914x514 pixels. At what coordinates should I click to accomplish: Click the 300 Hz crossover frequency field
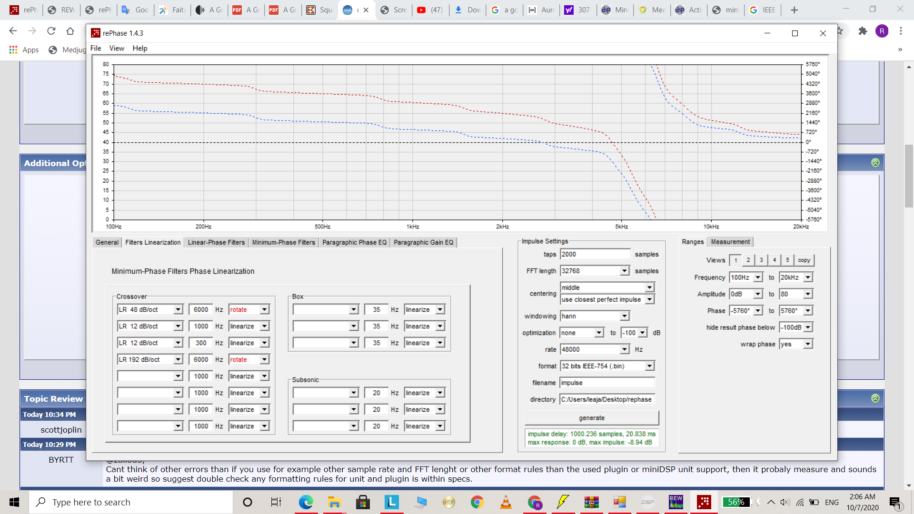[200, 343]
